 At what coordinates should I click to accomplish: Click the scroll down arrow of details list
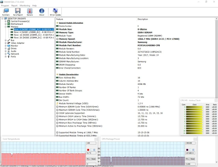217,162
